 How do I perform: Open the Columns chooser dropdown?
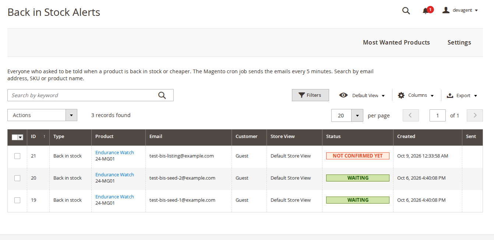[416, 95]
